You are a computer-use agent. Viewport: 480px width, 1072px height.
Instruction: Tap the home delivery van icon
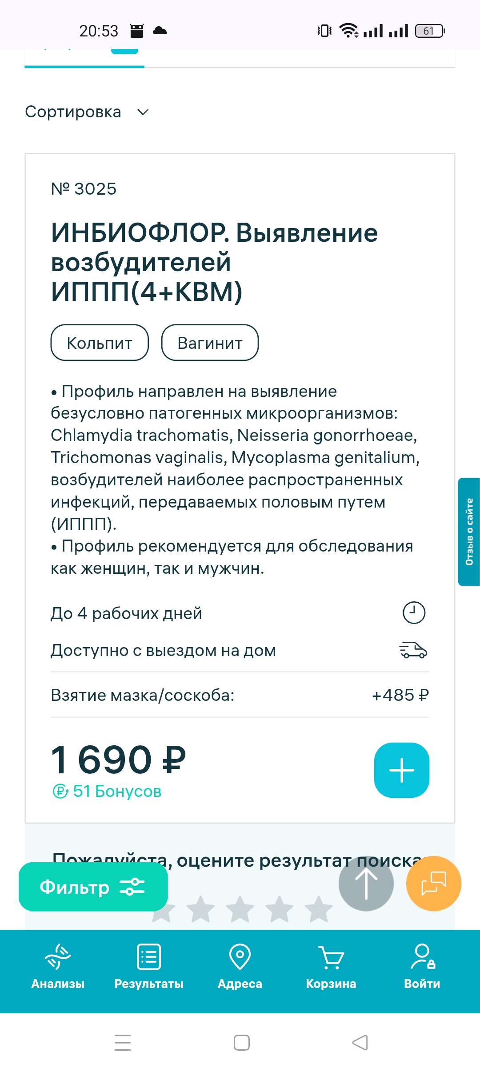coord(413,650)
